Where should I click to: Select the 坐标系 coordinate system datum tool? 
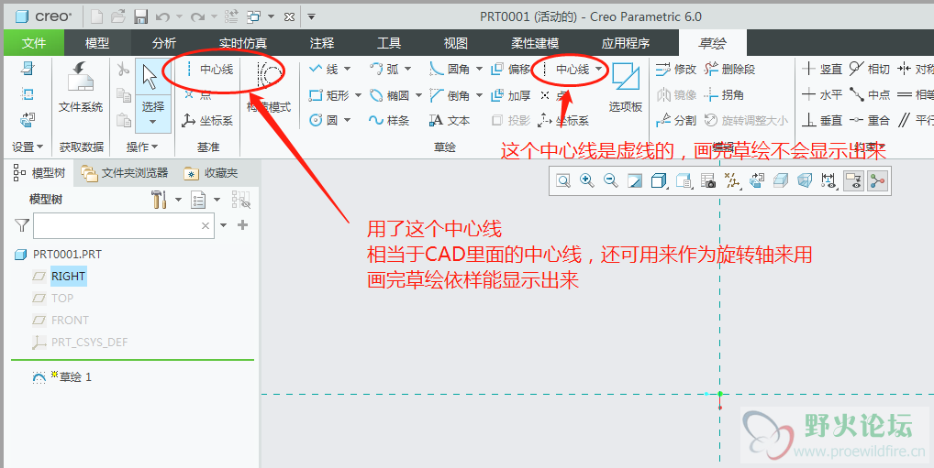(207, 121)
